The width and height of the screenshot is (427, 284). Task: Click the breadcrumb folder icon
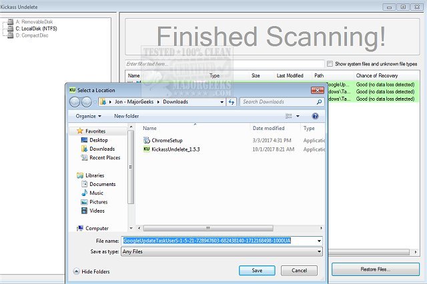pyautogui.click(x=103, y=102)
